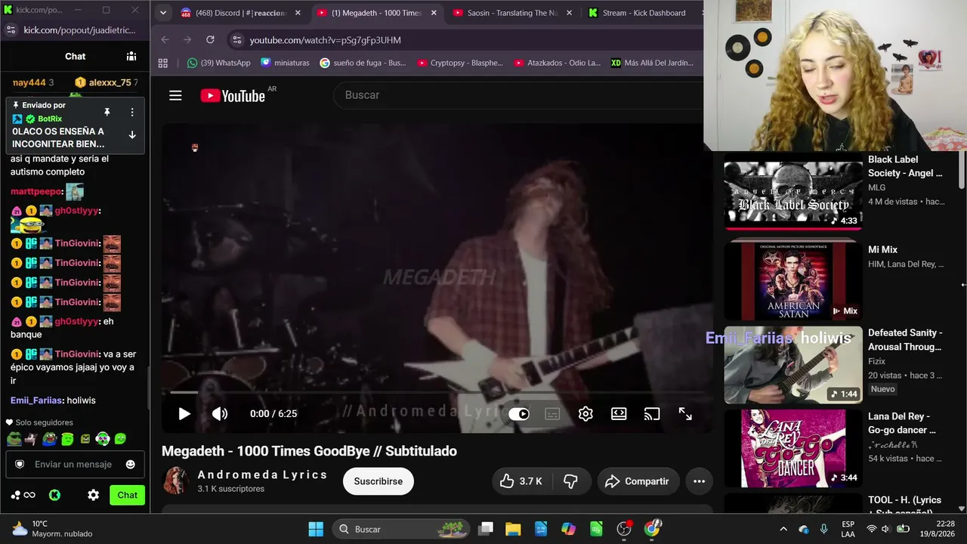This screenshot has width=967, height=544.
Task: Close the Discord tab
Action: coord(298,13)
